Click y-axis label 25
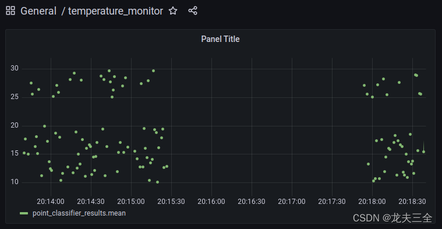The width and height of the screenshot is (442, 229). [x=15, y=97]
